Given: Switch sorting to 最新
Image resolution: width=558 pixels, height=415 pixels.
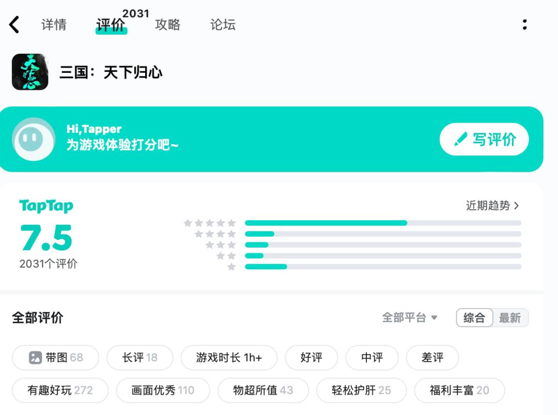Looking at the screenshot, I should pyautogui.click(x=510, y=318).
